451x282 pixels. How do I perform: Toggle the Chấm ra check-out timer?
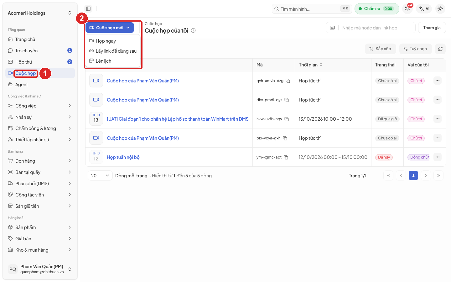point(377,9)
